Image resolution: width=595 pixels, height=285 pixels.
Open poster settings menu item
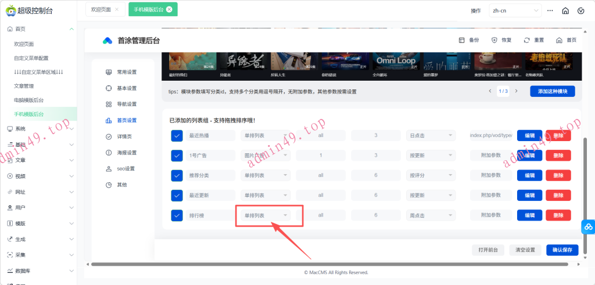click(126, 153)
